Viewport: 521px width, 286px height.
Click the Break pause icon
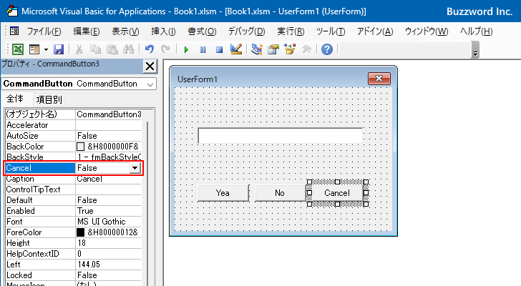(x=203, y=50)
